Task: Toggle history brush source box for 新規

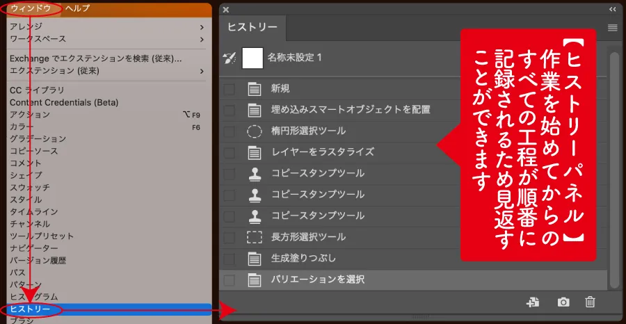Action: pos(230,88)
